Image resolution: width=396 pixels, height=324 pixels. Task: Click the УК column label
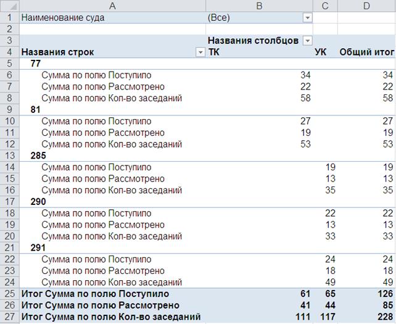[x=321, y=52]
